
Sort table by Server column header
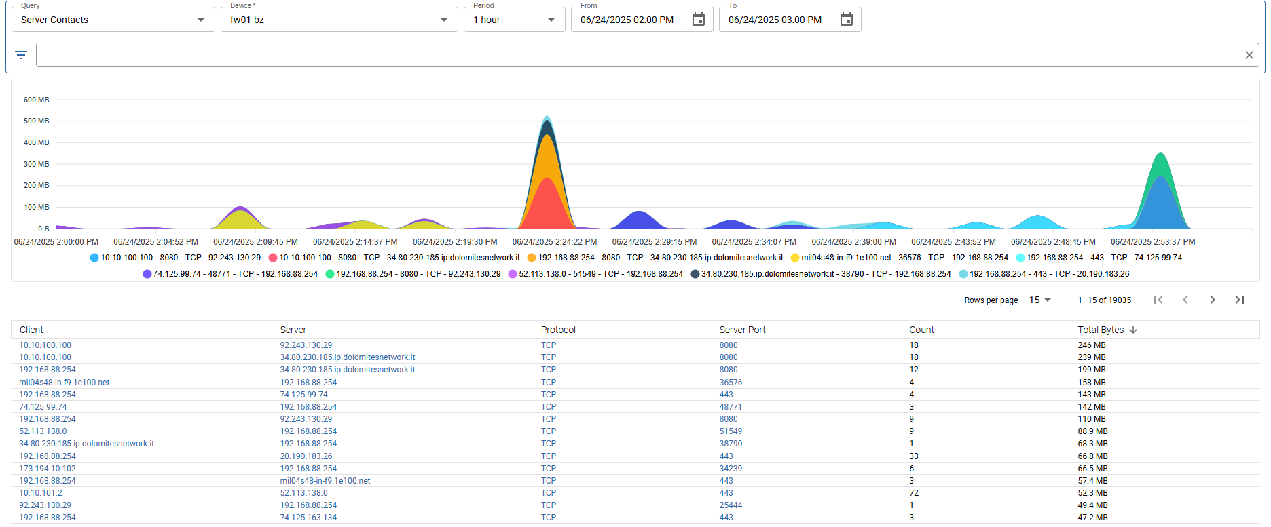293,330
